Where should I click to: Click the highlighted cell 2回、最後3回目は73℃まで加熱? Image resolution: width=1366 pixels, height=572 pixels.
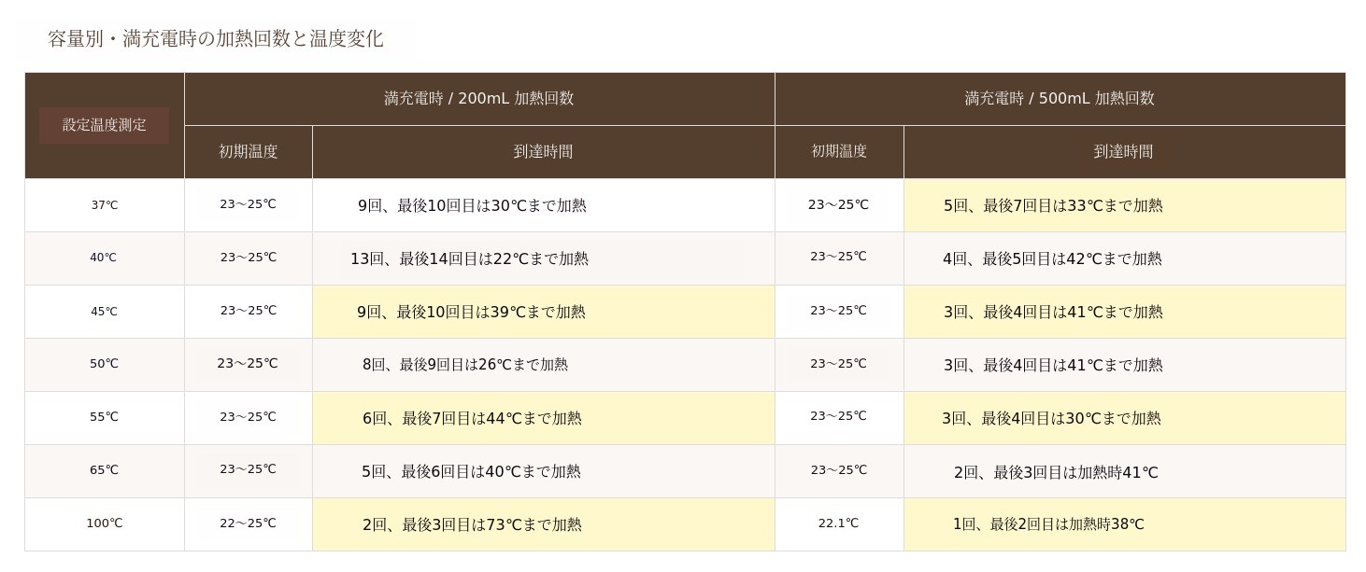pos(472,524)
